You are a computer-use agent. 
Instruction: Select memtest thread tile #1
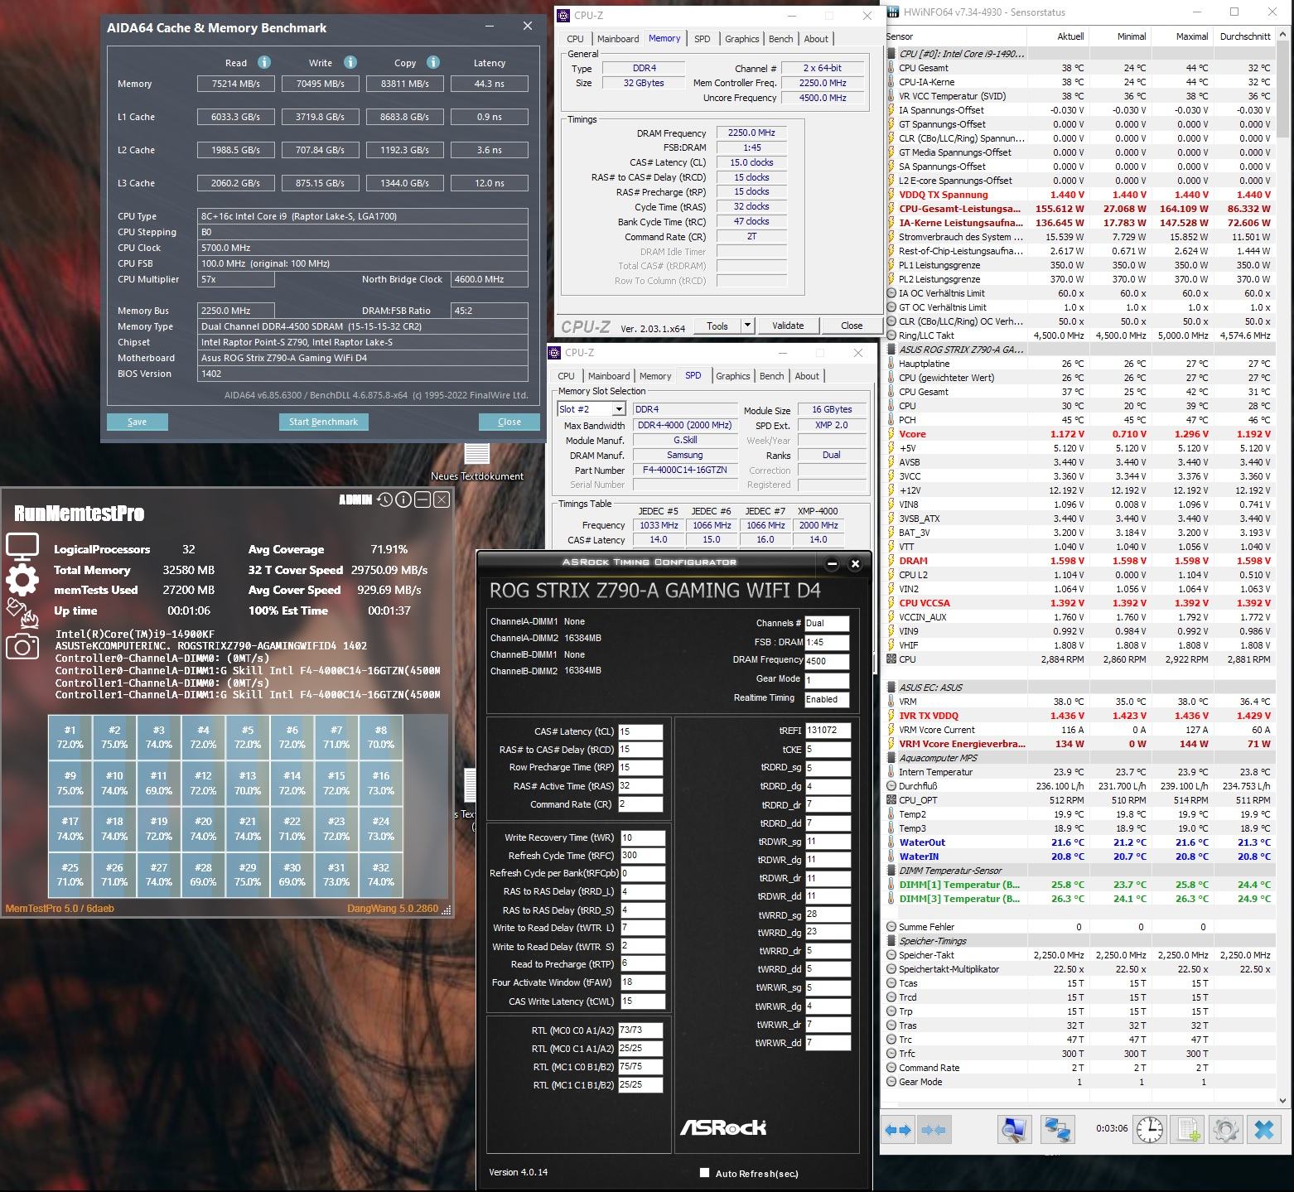tap(70, 737)
